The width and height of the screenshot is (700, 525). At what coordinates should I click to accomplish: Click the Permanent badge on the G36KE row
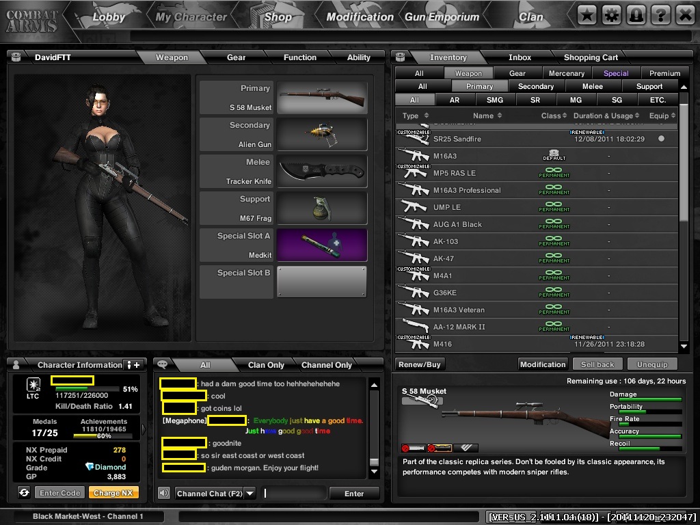coord(554,293)
